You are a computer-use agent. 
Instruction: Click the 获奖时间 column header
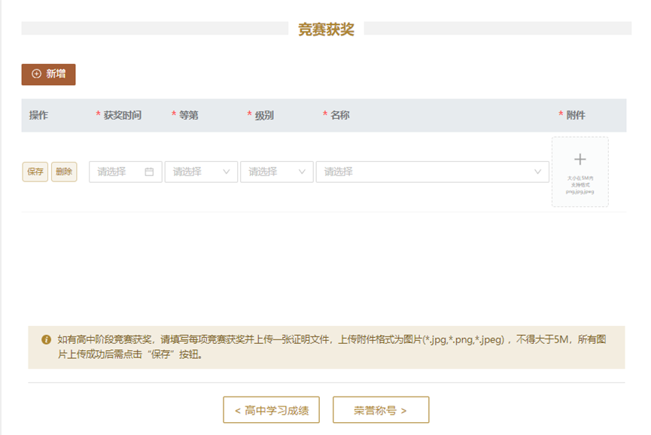click(x=122, y=115)
